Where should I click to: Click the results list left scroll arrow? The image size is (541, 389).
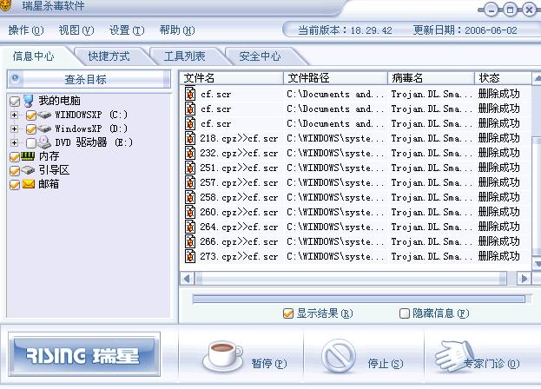187,278
